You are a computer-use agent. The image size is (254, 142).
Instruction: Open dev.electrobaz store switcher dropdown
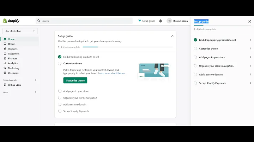20,31
